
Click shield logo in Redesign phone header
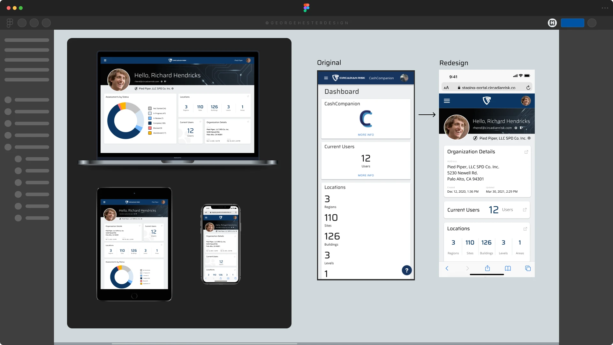coord(487,101)
